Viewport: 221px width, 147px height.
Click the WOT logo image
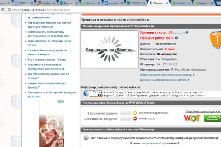pos(192,118)
